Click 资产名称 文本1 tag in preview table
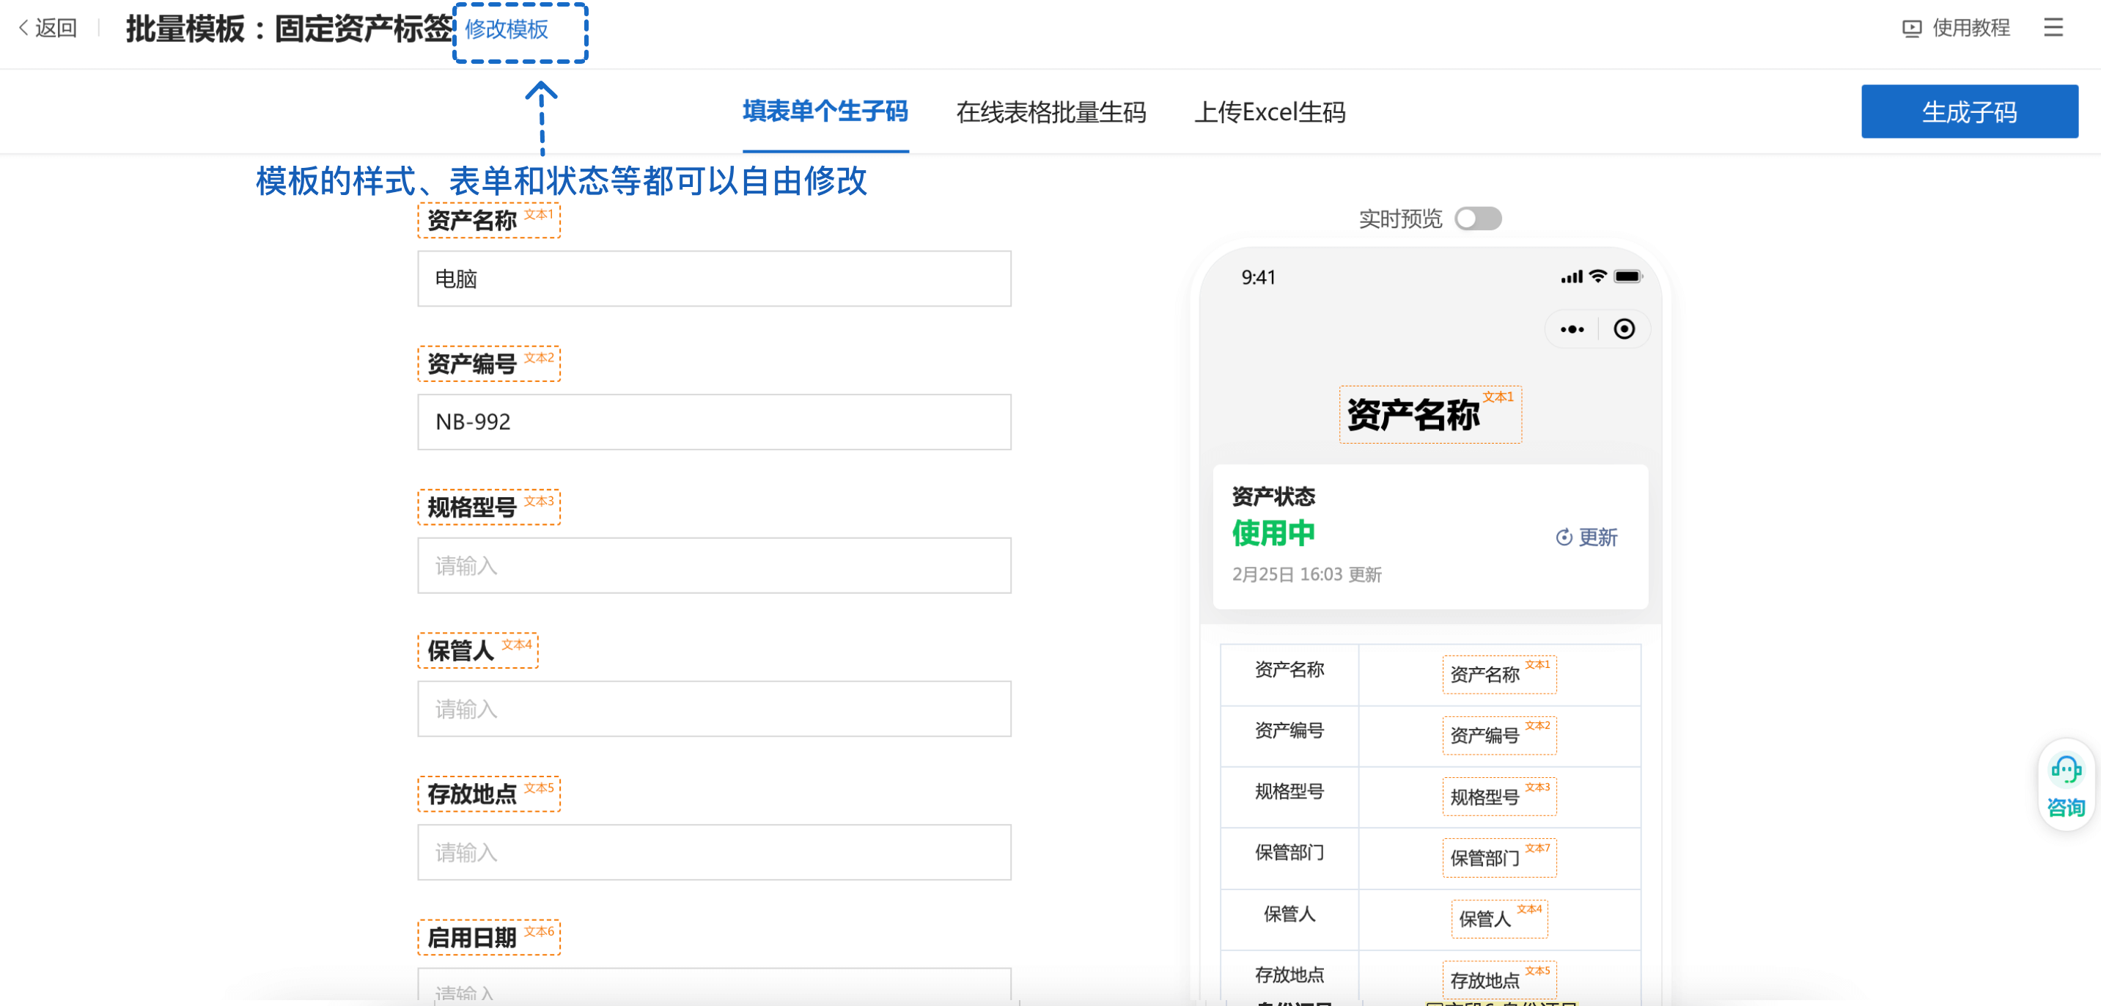This screenshot has width=2101, height=1006. coord(1499,675)
